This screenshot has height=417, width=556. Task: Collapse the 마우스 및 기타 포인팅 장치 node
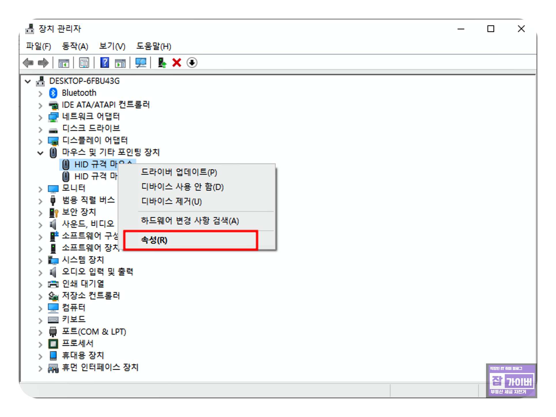[x=40, y=153]
